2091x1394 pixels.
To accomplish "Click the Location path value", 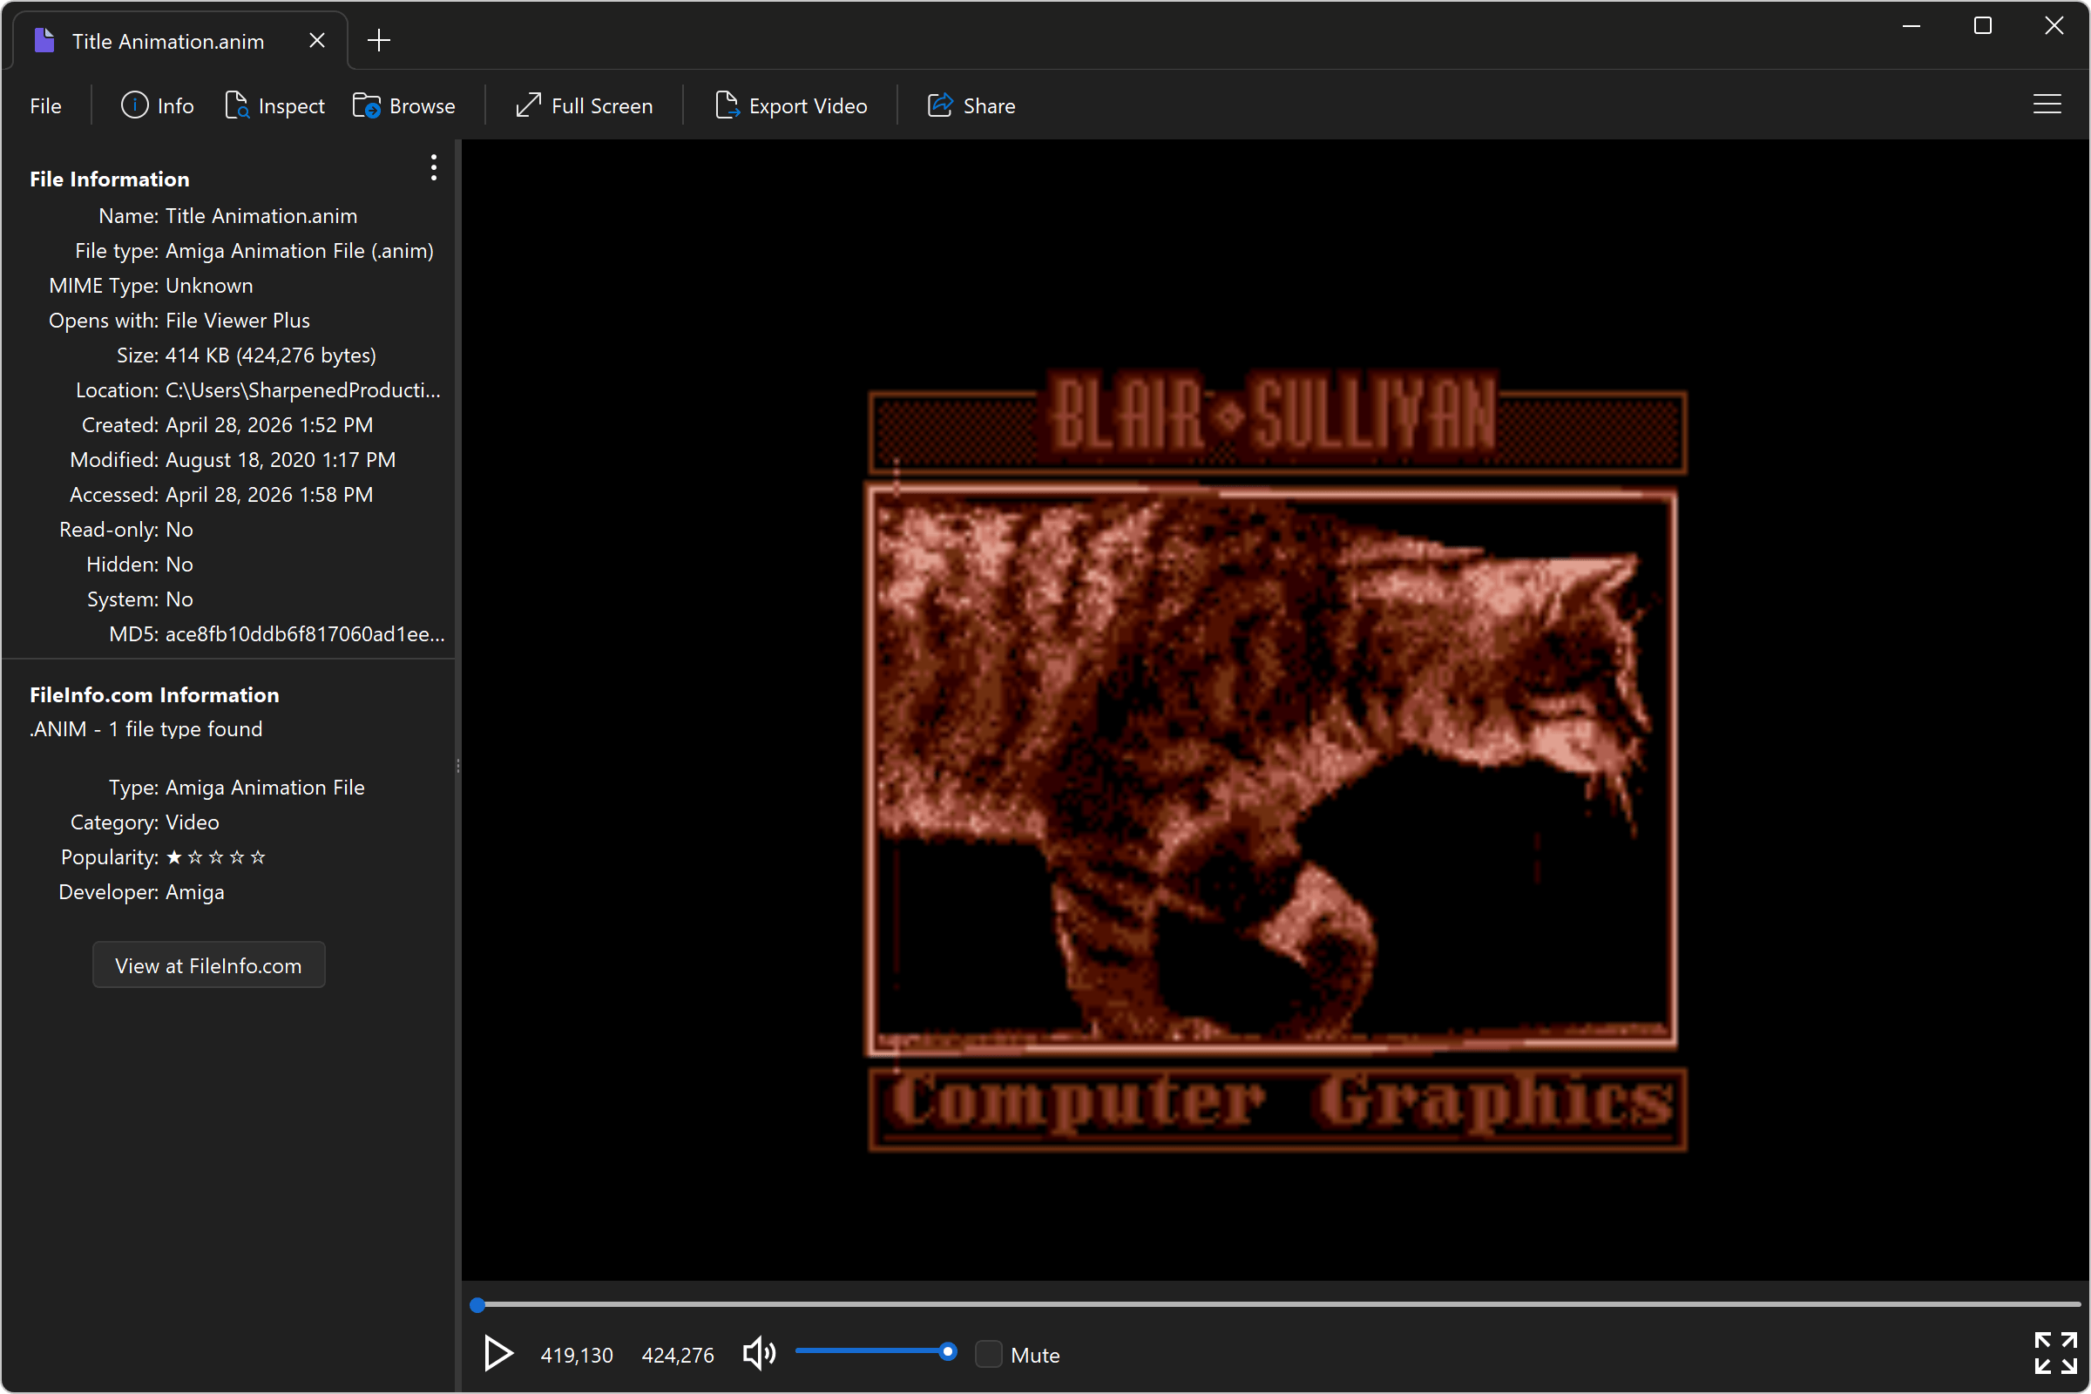I will pyautogui.click(x=302, y=390).
